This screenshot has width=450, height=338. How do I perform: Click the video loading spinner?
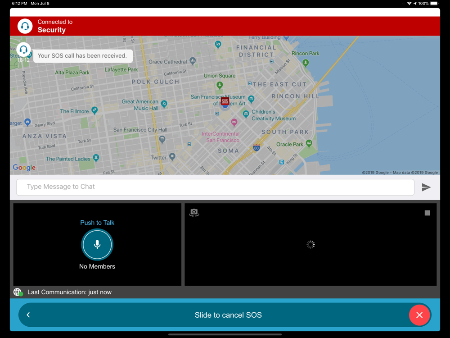tap(310, 245)
